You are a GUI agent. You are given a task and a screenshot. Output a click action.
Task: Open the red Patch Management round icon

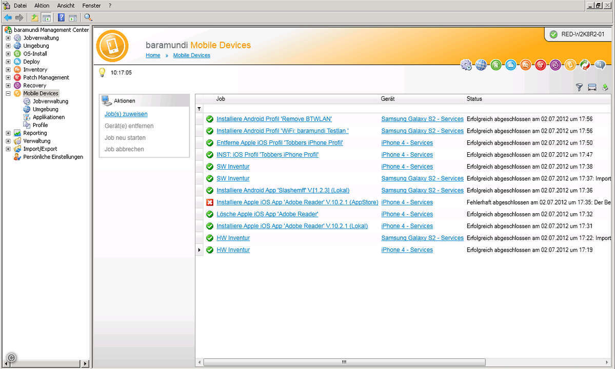click(541, 65)
